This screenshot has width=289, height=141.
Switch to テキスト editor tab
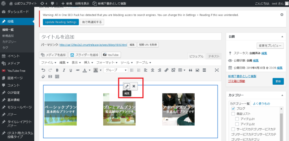(214, 57)
